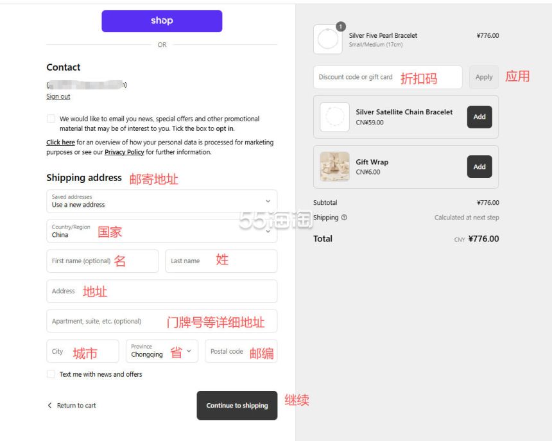Open the Privacy Policy link
Screen dimensions: 552x441
pos(125,152)
